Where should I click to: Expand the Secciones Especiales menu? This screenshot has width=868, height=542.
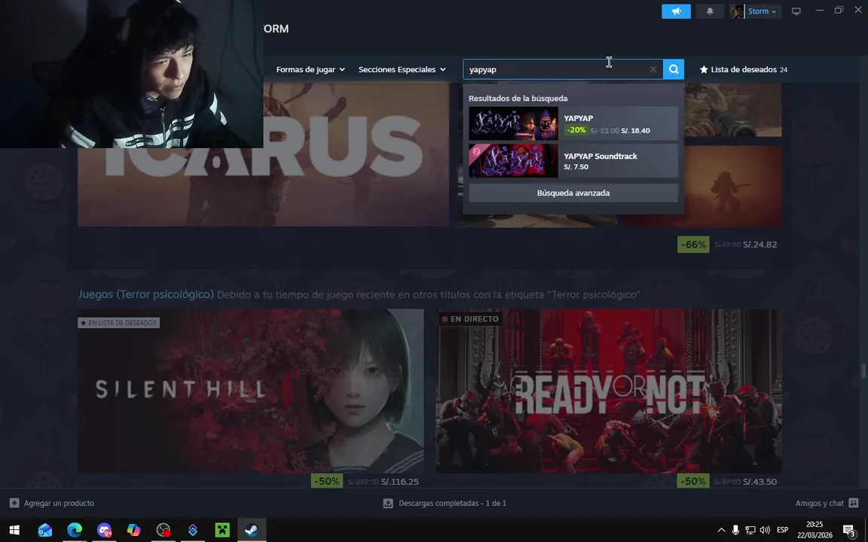point(402,69)
